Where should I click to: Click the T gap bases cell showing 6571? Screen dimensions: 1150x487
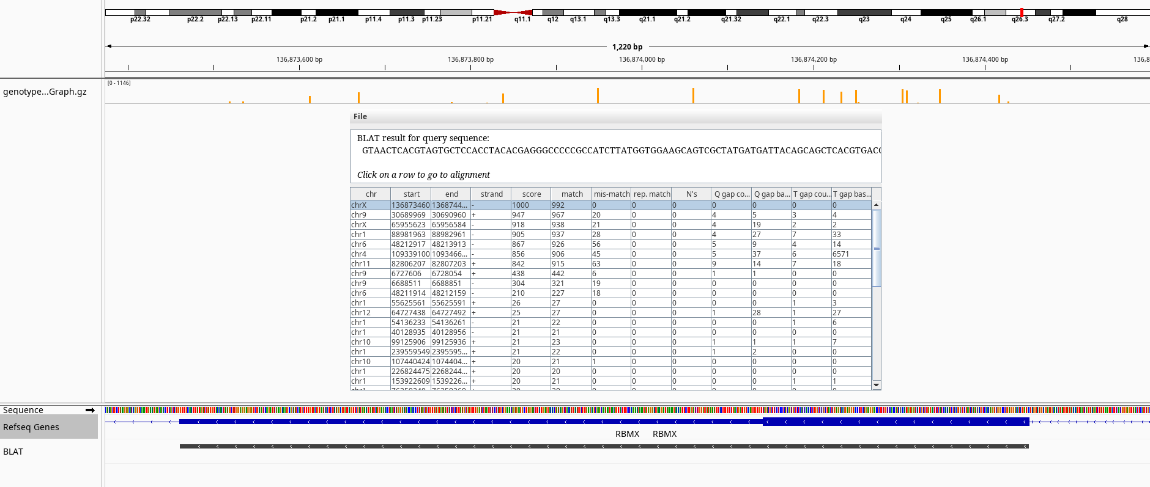(x=851, y=254)
